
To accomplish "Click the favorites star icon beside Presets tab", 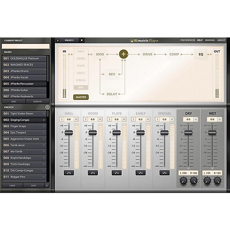I will [82, 40].
